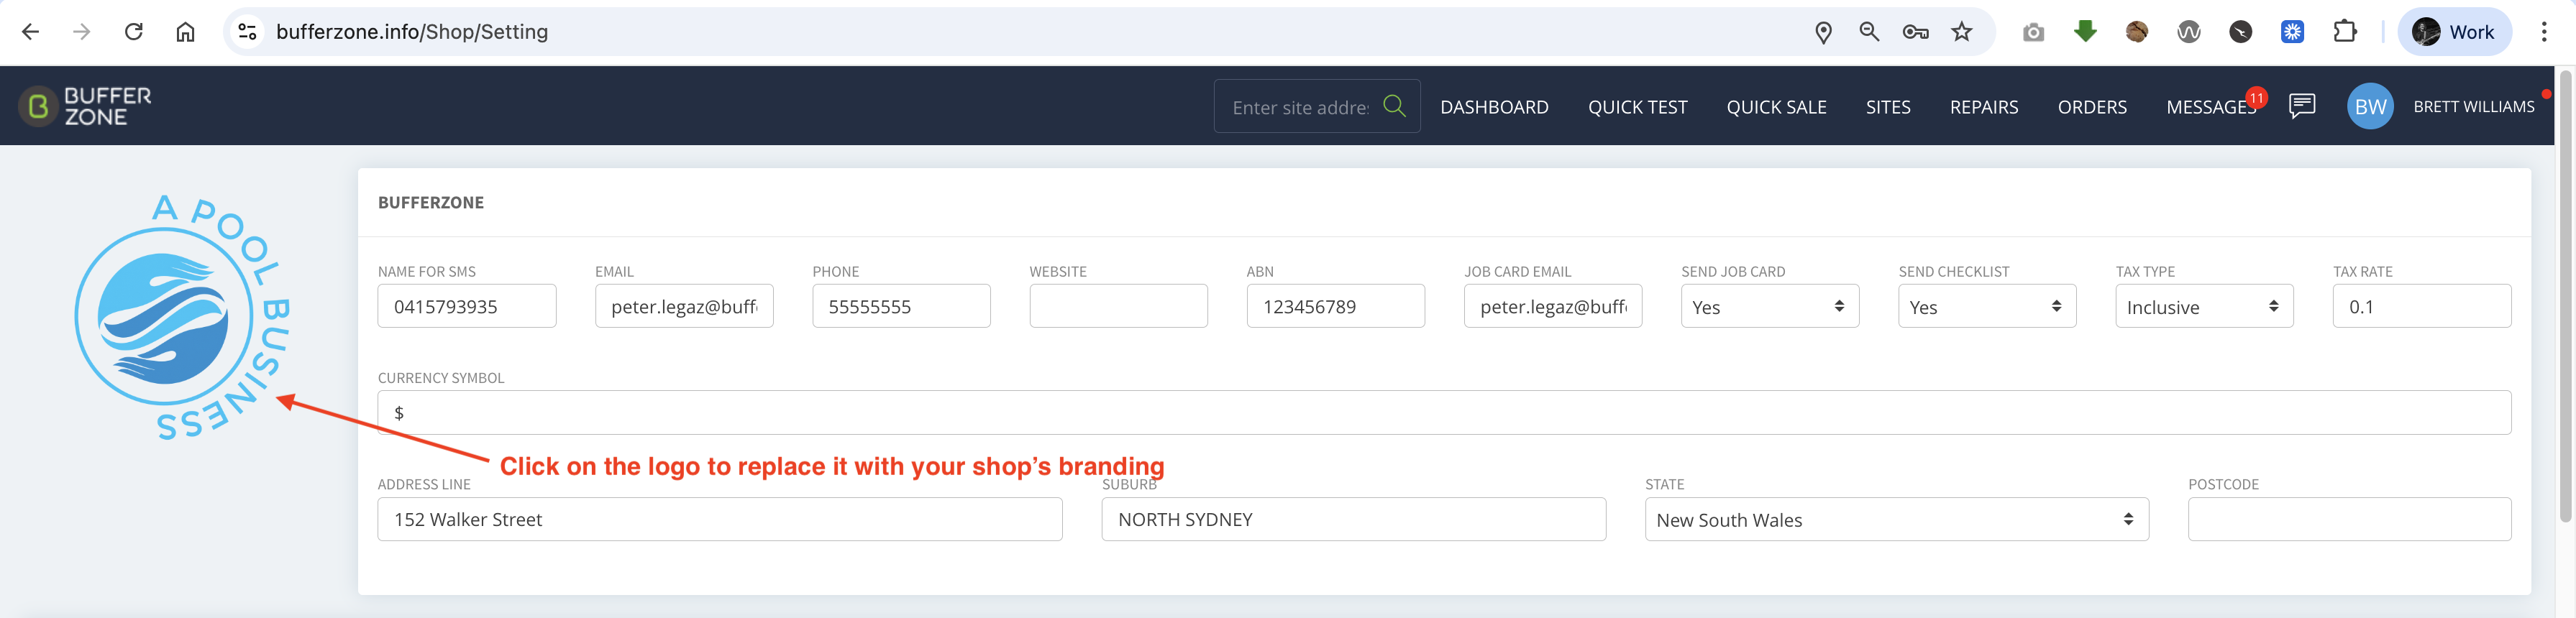Open the Work profile button

coord(2454,32)
